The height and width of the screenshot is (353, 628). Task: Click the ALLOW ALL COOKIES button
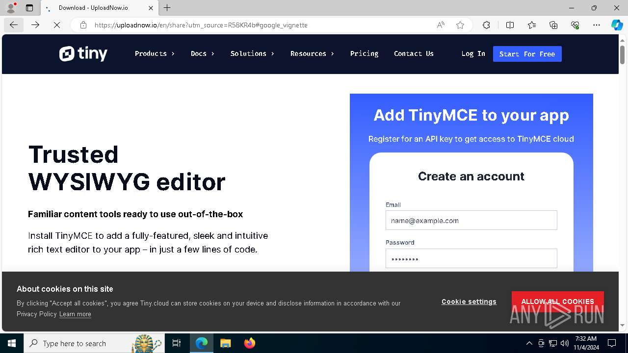point(557,302)
